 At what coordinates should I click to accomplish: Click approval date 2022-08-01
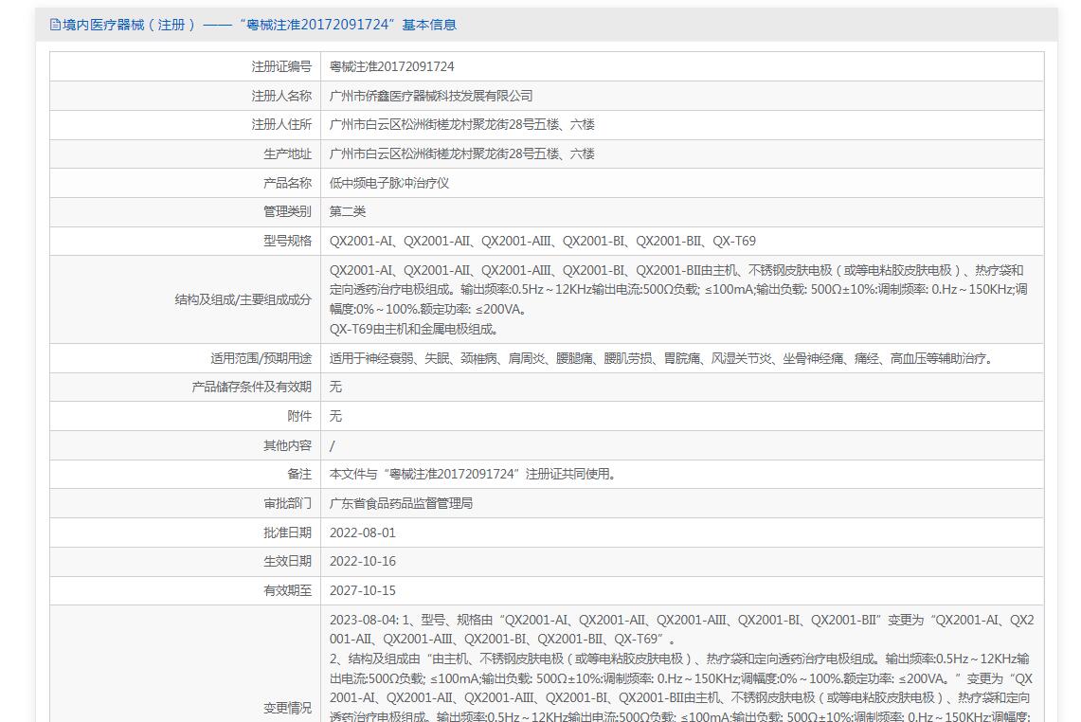tap(363, 532)
